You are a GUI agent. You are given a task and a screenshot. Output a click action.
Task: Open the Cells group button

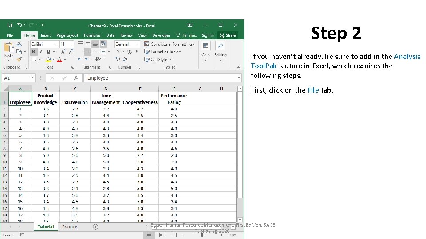point(205,51)
